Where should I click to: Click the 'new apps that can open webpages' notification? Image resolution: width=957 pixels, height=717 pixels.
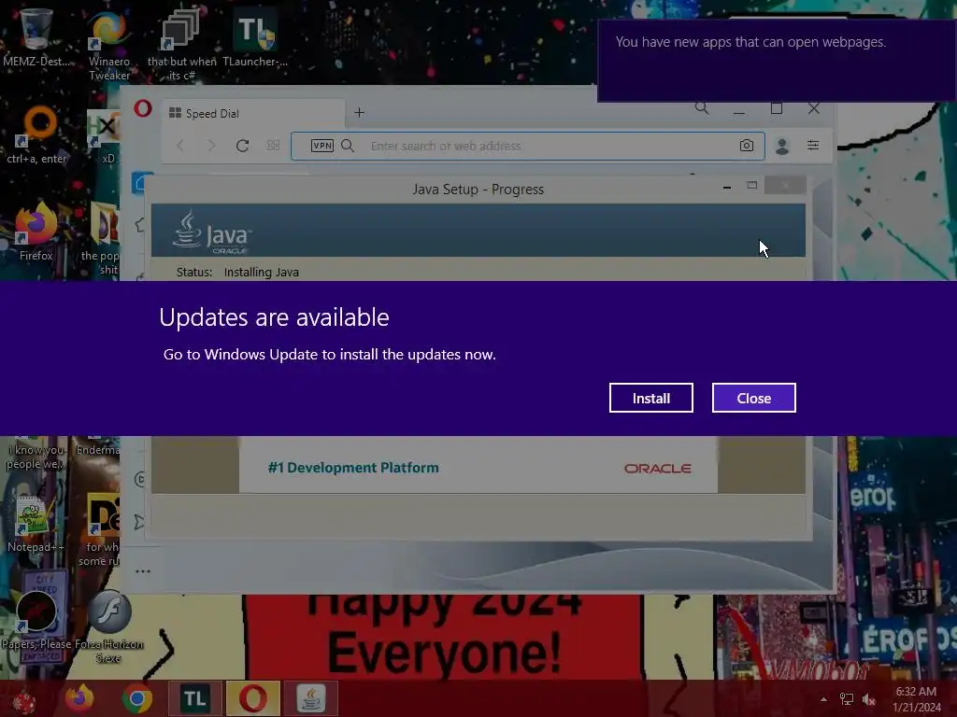[776, 61]
